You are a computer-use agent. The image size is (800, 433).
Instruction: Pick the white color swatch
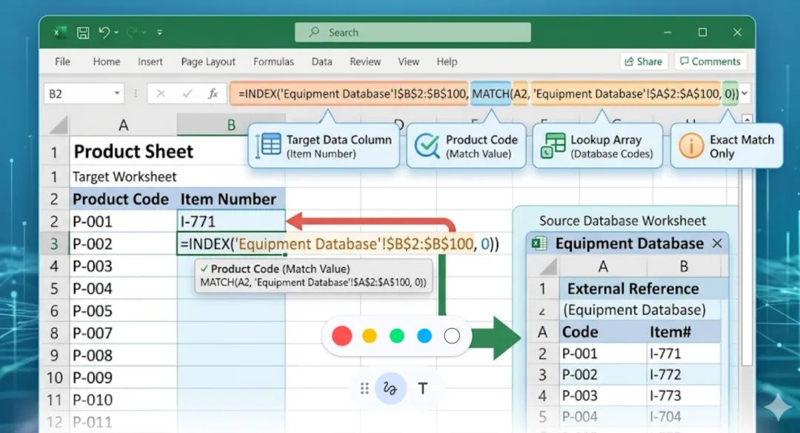(x=452, y=336)
